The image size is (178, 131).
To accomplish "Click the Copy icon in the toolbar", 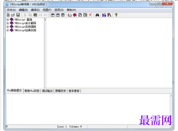I will pos(30,15).
